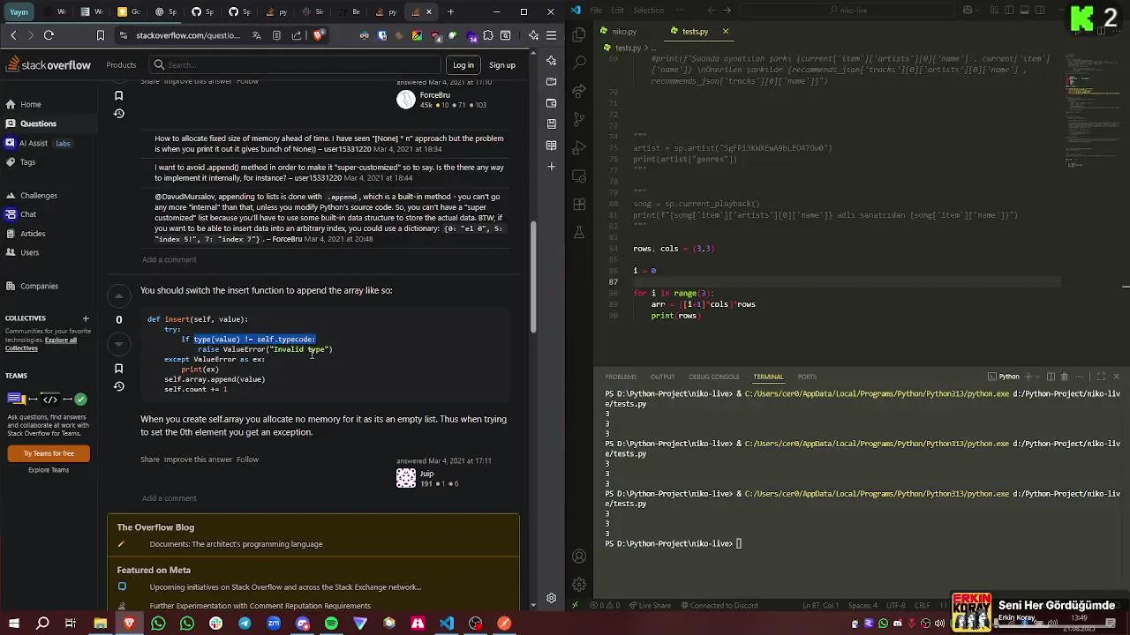Open PORTS panel tab
Screen dimensions: 1130x635
click(807, 377)
